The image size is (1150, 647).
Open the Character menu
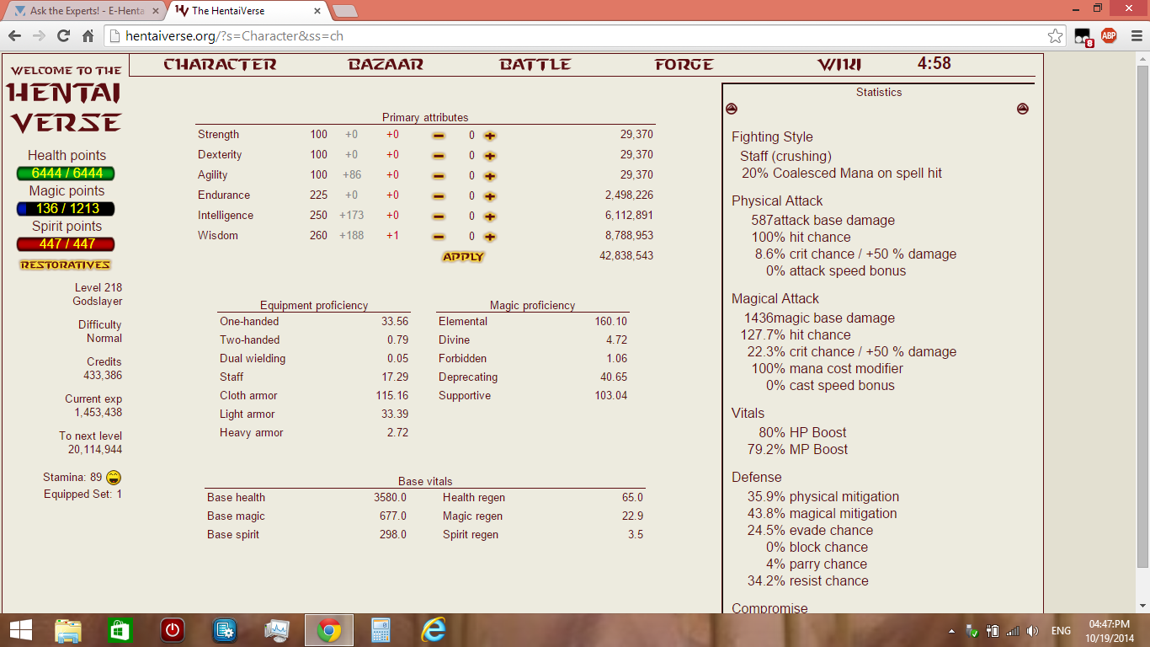220,65
